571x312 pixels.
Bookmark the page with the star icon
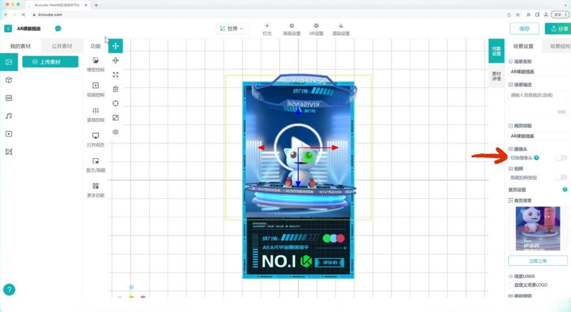click(x=518, y=14)
